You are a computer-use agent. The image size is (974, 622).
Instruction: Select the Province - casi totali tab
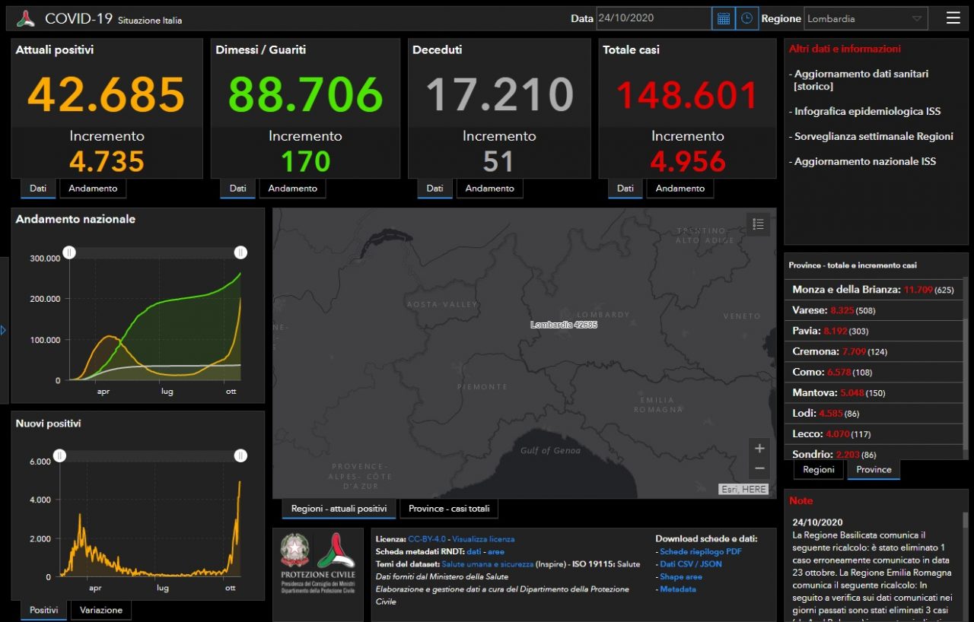click(x=449, y=509)
